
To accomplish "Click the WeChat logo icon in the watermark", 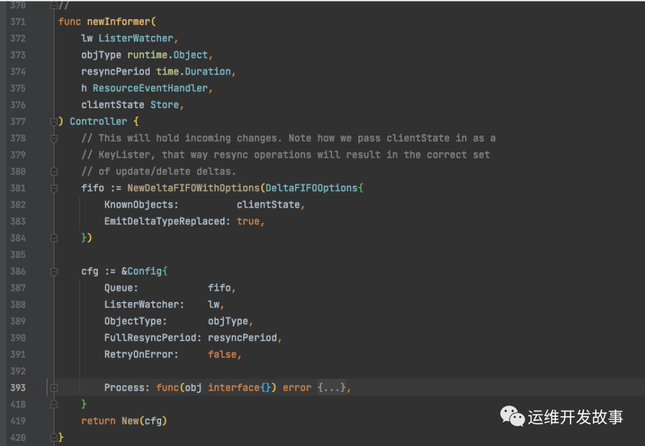I will pos(512,416).
